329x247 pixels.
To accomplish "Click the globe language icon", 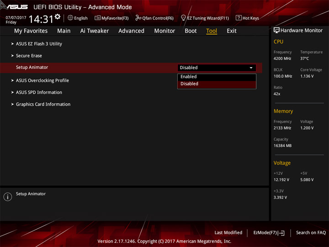I will tap(70, 18).
